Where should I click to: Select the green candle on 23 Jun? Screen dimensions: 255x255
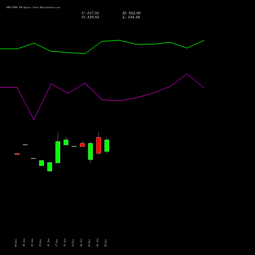click(90, 151)
